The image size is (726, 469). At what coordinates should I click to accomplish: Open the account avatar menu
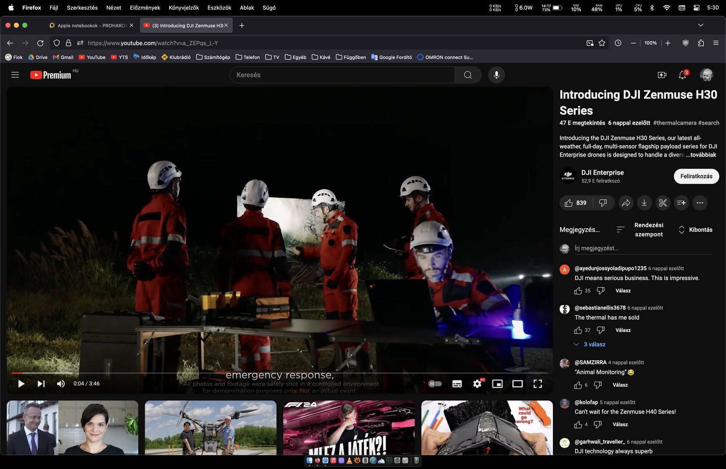[x=706, y=75]
